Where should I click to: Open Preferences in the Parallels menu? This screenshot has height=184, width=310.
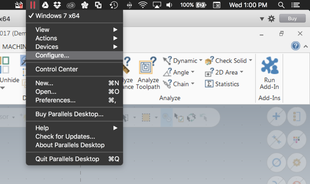click(x=56, y=100)
